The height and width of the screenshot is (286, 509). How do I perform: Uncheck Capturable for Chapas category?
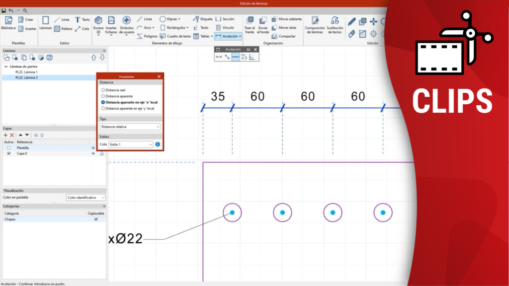point(96,219)
